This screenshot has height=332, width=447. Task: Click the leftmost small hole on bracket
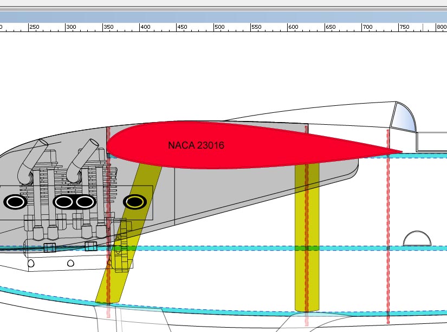(31, 263)
